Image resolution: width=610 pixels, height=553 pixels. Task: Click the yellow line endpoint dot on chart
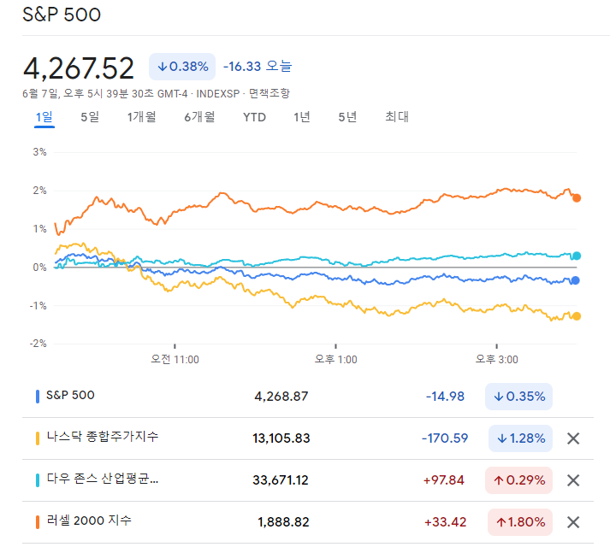pos(577,316)
